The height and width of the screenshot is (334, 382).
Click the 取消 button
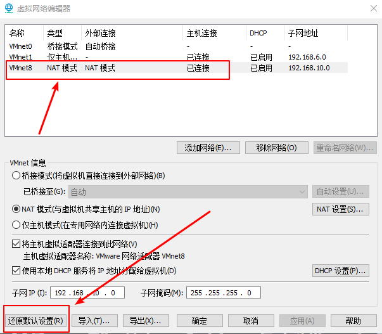(251, 321)
